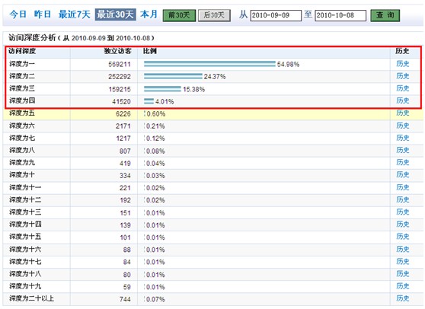Open 历史 link for 深度为十六

(402, 249)
